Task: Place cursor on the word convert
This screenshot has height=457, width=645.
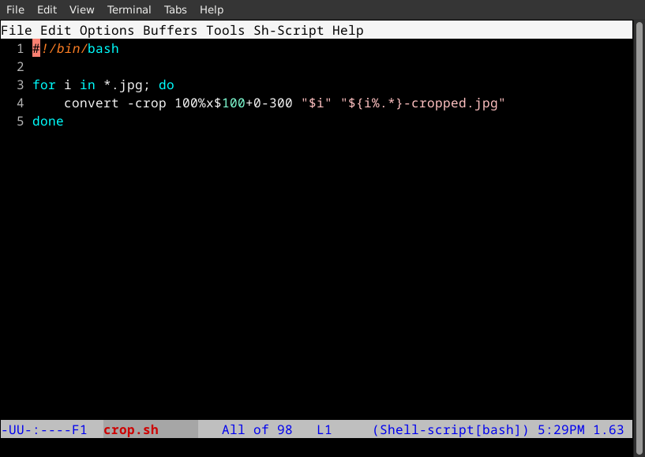Action: [x=92, y=103]
